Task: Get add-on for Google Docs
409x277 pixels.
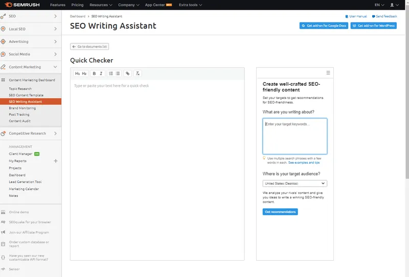Action: click(x=324, y=26)
